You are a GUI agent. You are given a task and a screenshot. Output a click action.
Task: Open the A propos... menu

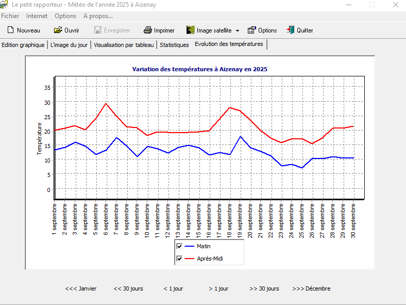98,16
